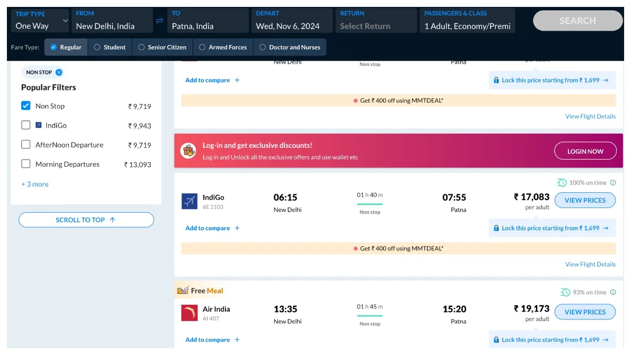Select Doctor and Nurses fare type
Image resolution: width=631 pixels, height=355 pixels.
[x=290, y=47]
